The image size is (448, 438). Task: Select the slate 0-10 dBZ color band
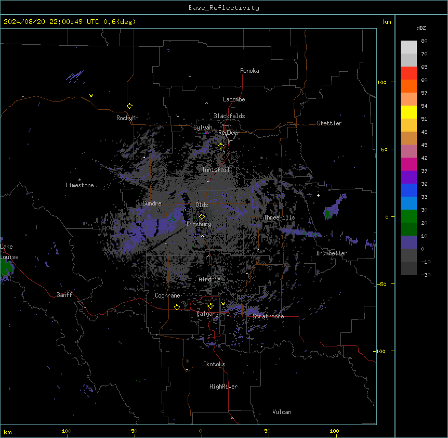(409, 242)
